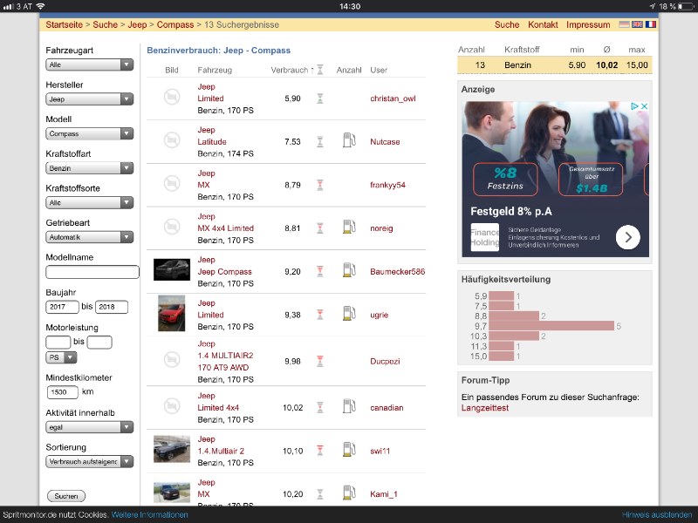
Task: Click the German flag language icon
Action: (x=623, y=24)
